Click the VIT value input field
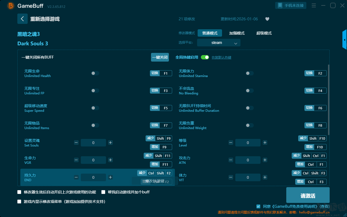The width and height of the screenshot is (347, 217). 248,177
